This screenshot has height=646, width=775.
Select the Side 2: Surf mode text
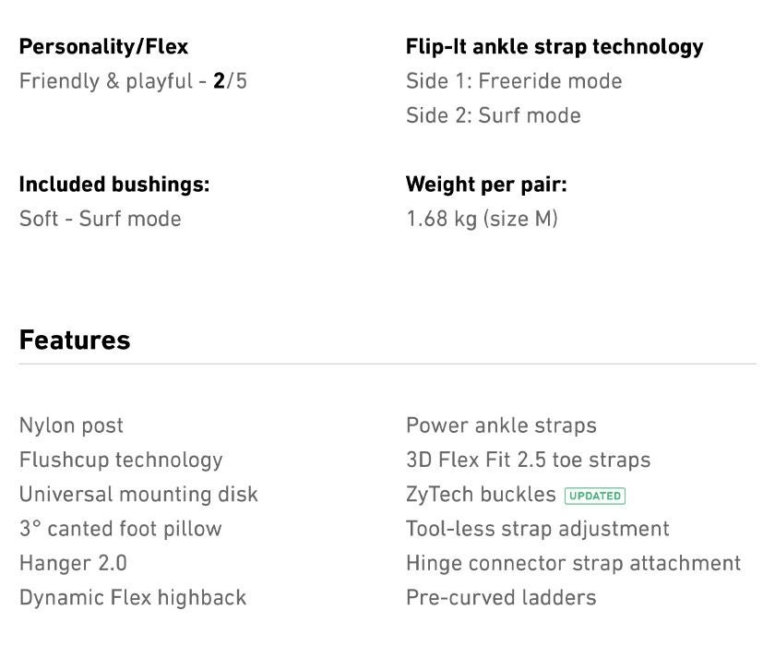[x=493, y=115]
